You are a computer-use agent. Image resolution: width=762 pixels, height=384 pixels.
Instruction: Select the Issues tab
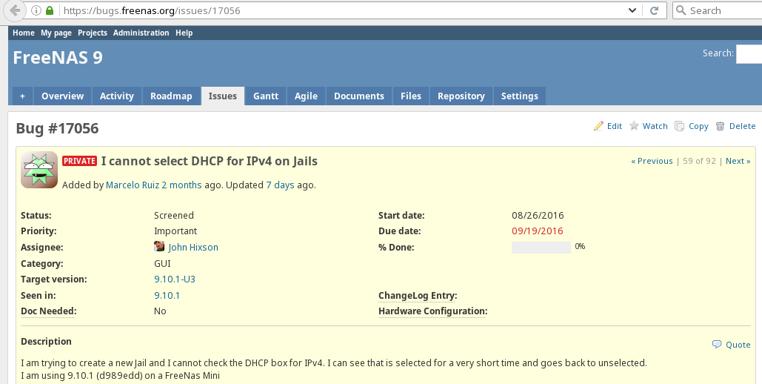point(223,96)
